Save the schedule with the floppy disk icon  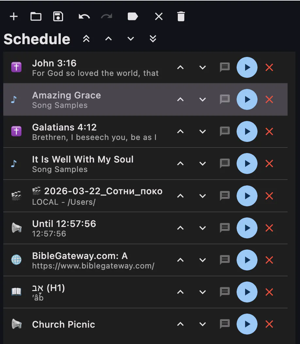pos(58,16)
